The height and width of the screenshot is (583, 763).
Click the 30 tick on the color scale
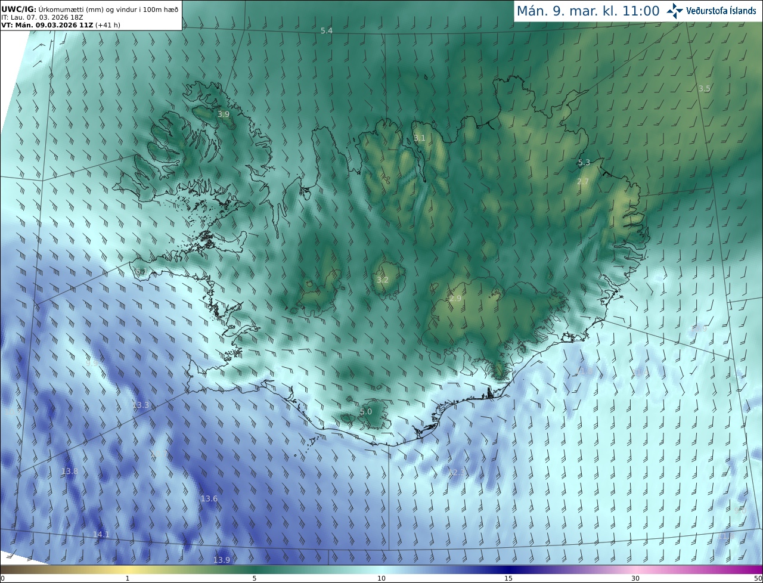[635, 578]
